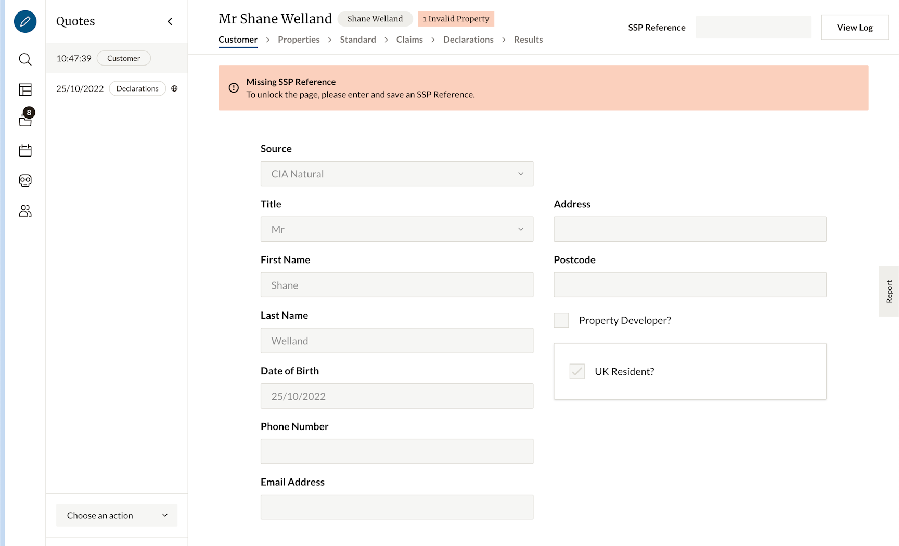Click globe icon beside Declarations quote
The height and width of the screenshot is (546, 899).
175,88
